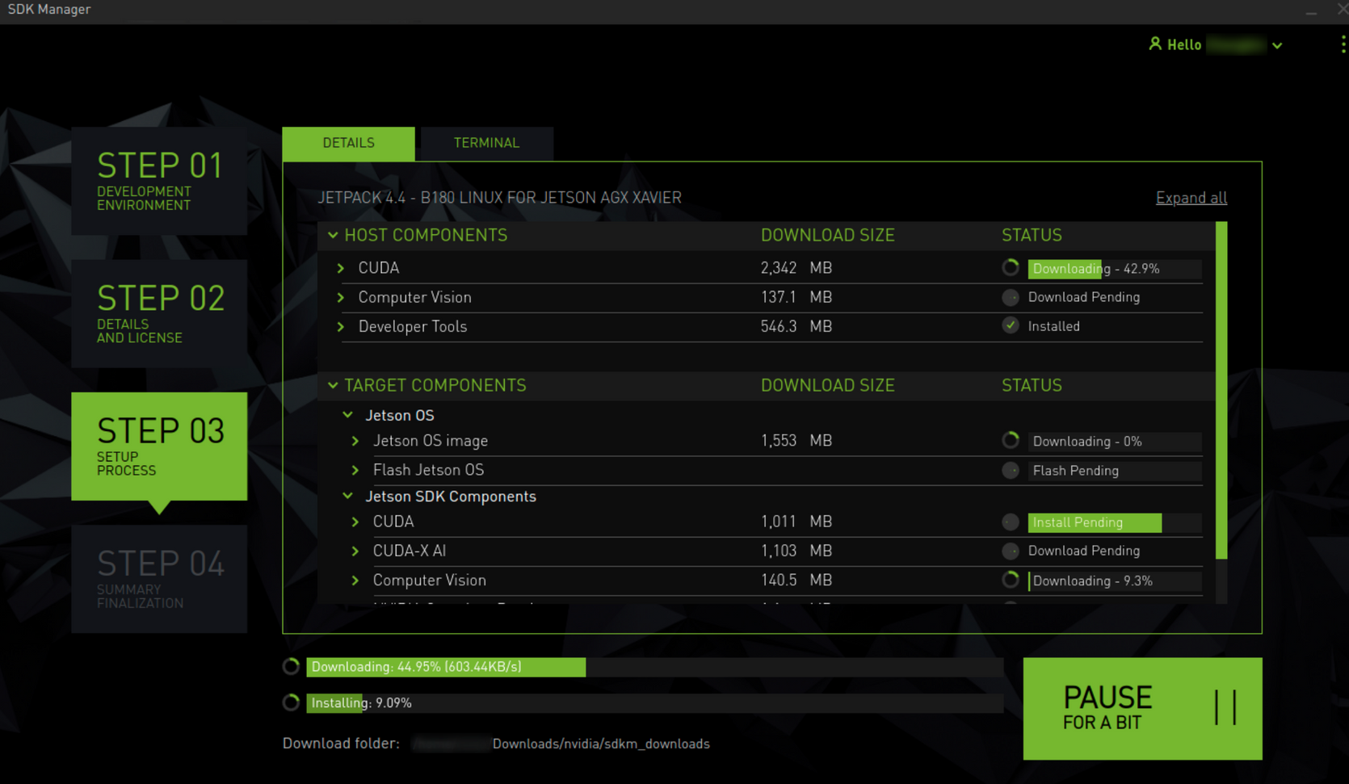Click the 2,342 MB download size value

coord(796,268)
